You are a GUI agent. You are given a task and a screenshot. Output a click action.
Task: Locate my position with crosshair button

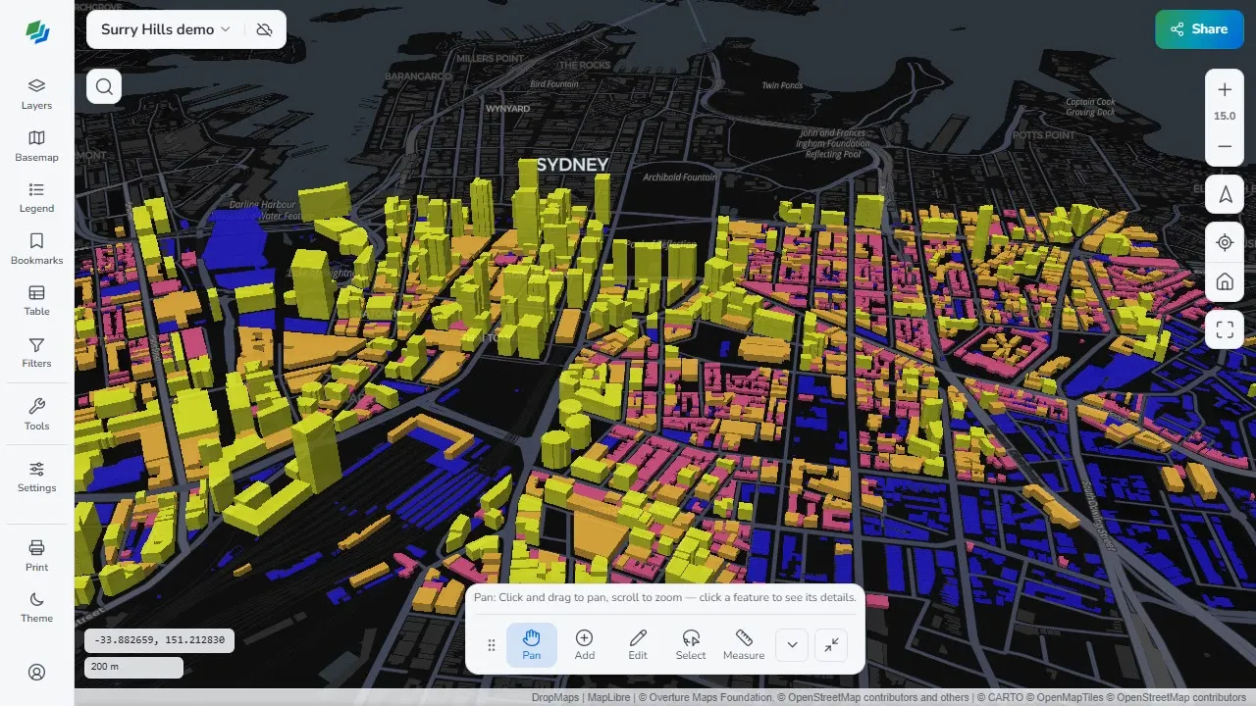[1225, 242]
